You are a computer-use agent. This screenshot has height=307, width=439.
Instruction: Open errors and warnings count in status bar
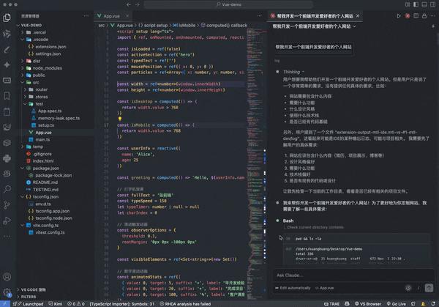coord(75,304)
